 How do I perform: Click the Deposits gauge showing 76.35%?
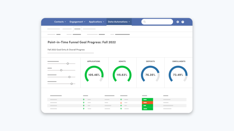pos(150,75)
